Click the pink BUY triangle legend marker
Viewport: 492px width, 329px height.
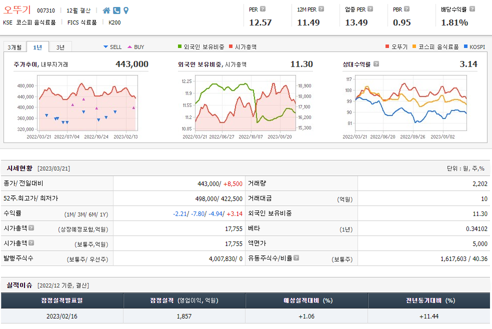(x=129, y=47)
